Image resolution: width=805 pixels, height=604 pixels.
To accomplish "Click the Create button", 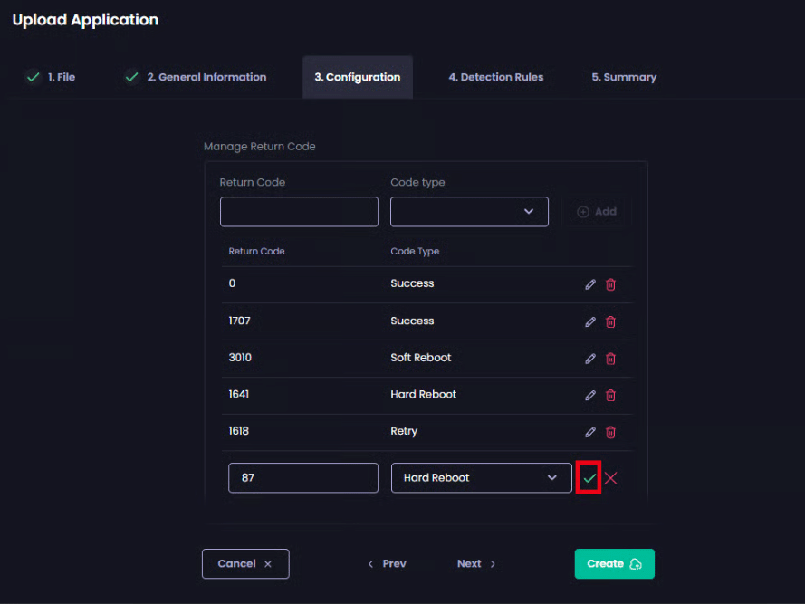I will click(614, 563).
